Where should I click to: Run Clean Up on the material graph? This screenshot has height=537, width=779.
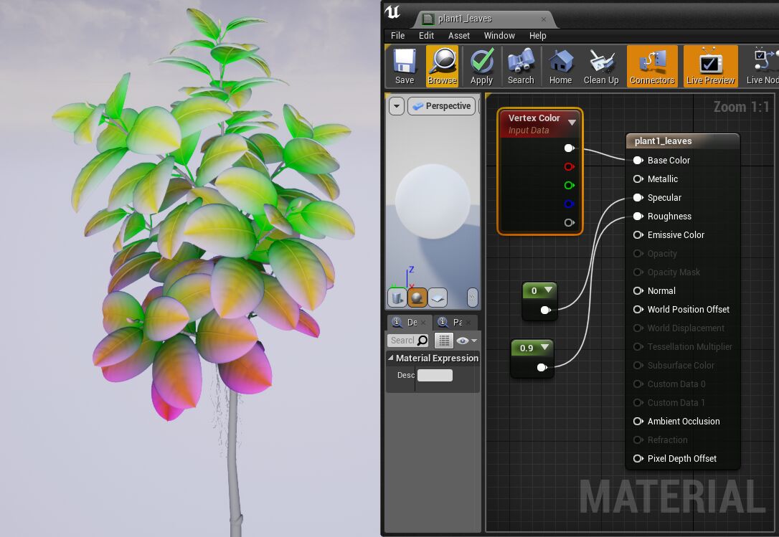tap(601, 65)
